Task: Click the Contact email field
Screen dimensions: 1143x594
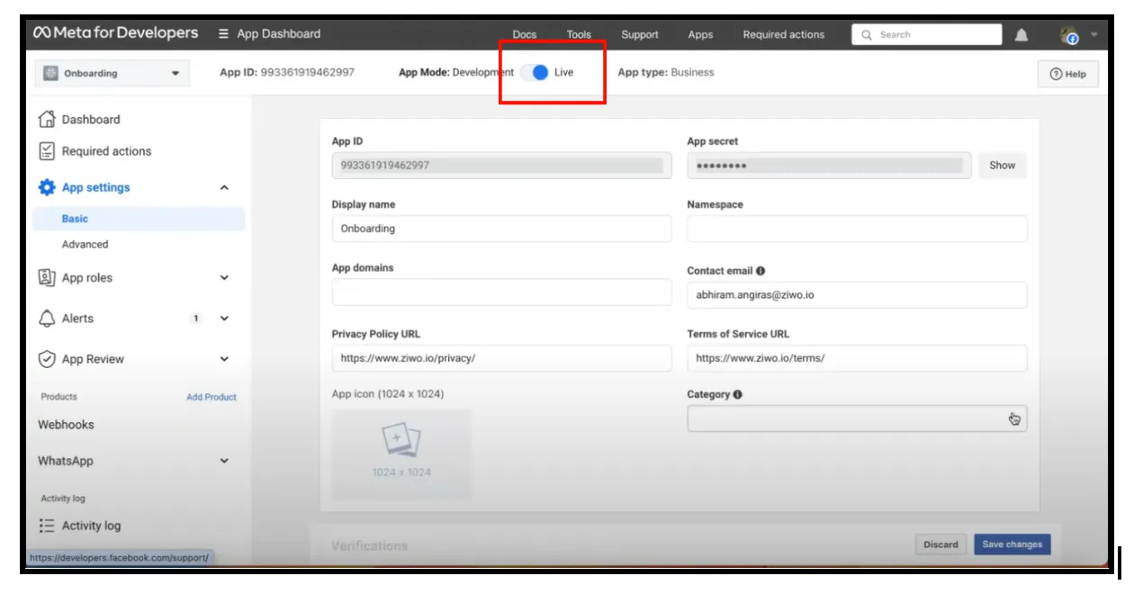Action: coord(857,294)
